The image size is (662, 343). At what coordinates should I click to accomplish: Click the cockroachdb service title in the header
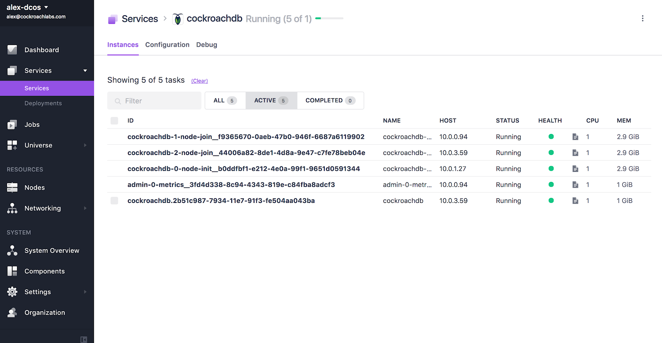click(214, 19)
